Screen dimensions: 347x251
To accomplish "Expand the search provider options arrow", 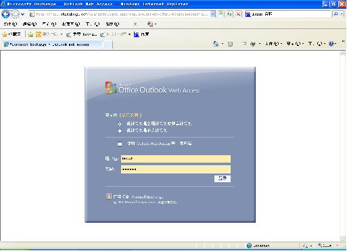I will point(342,14).
